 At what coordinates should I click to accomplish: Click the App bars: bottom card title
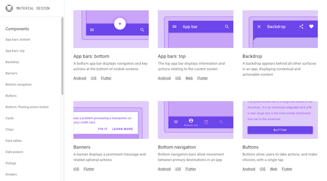click(91, 56)
